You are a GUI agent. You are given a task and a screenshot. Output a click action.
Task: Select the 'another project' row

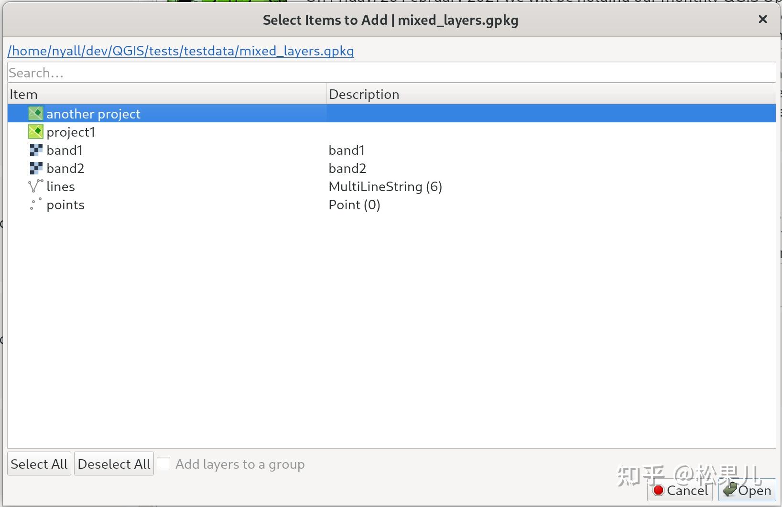(x=391, y=114)
